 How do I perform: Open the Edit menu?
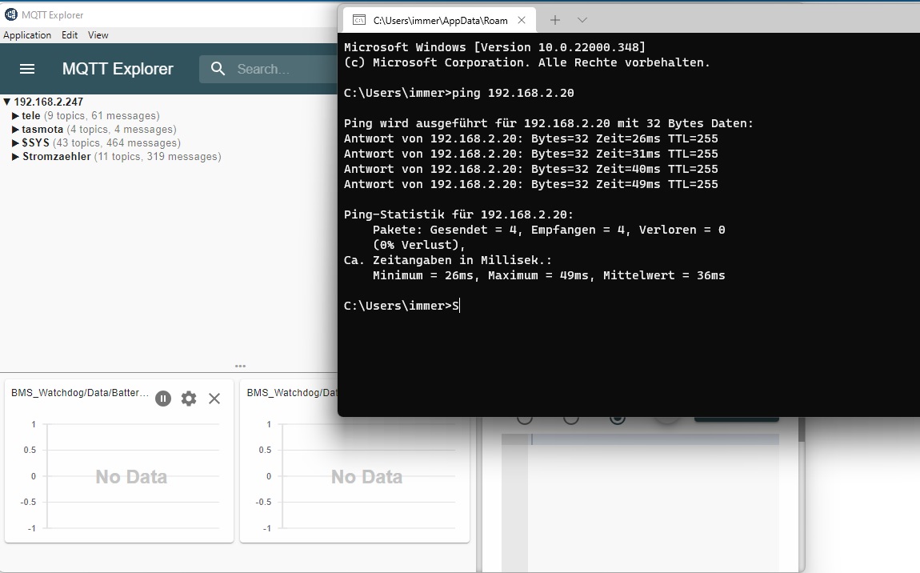(x=70, y=35)
